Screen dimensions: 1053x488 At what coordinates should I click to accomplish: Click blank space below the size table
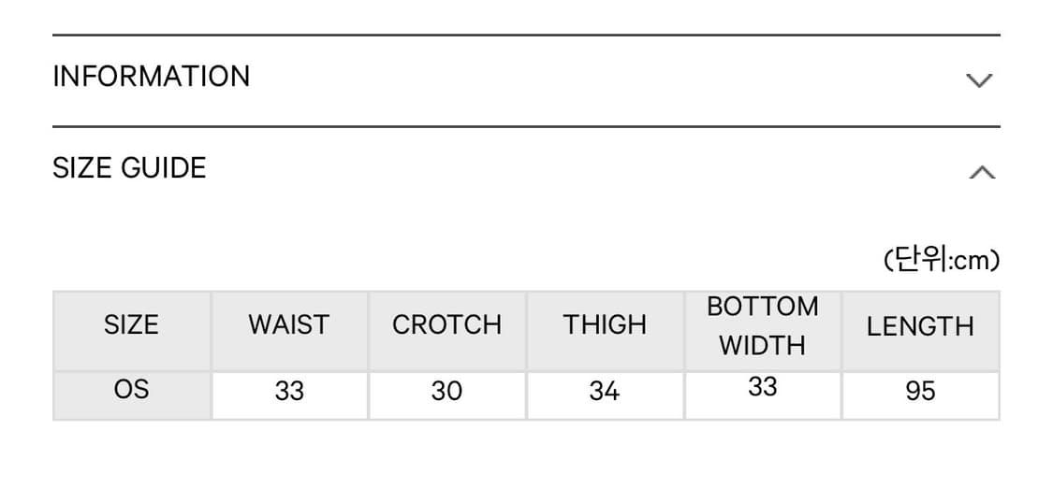point(524,456)
